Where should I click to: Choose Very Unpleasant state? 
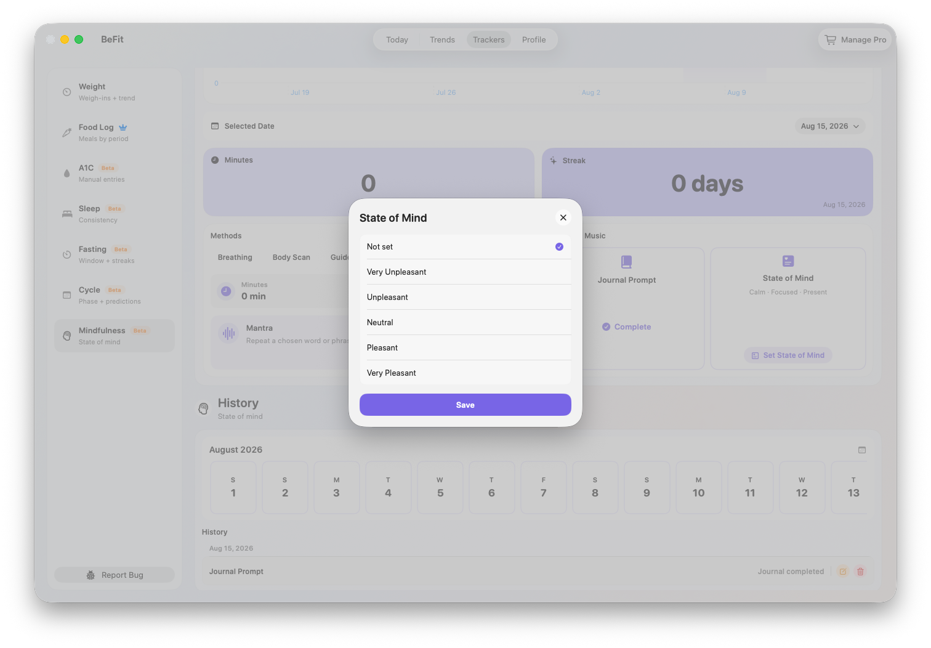pyautogui.click(x=465, y=272)
